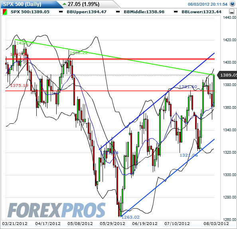The height and width of the screenshot is (229, 237).
Task: Click the 08/03/2012 20:11:54 timestamp
Action: tap(207, 4)
